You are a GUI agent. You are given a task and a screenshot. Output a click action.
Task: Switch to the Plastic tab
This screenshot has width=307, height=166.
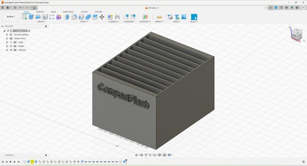pyautogui.click(x=84, y=12)
